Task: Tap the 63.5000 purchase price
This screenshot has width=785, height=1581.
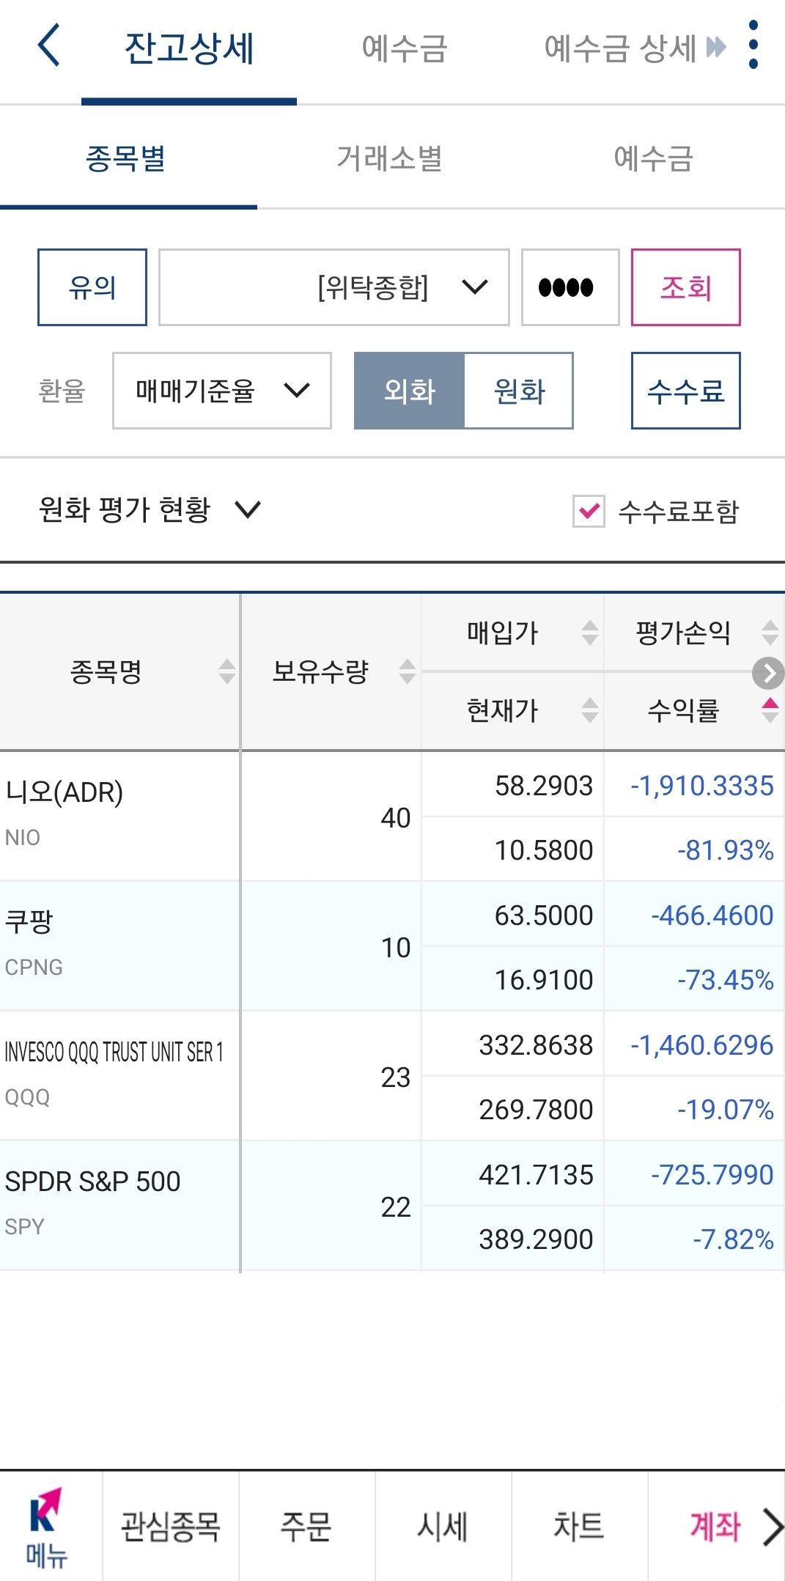Action: 544,915
